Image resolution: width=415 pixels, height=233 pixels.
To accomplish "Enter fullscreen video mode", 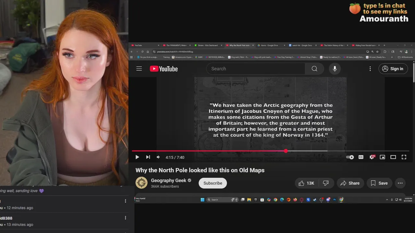I will coord(404,157).
